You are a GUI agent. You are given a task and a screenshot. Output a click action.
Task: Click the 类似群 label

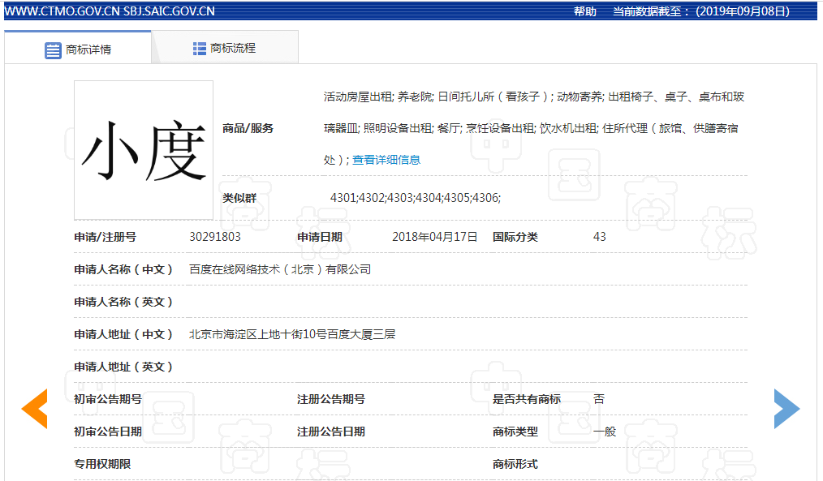click(239, 198)
